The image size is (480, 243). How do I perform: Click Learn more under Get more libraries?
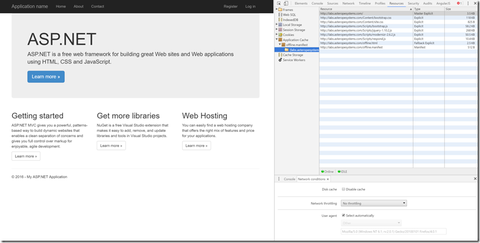coord(111,146)
